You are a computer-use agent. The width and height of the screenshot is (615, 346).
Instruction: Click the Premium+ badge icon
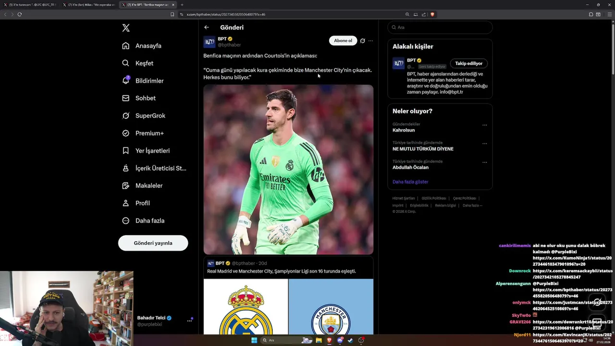(x=125, y=133)
